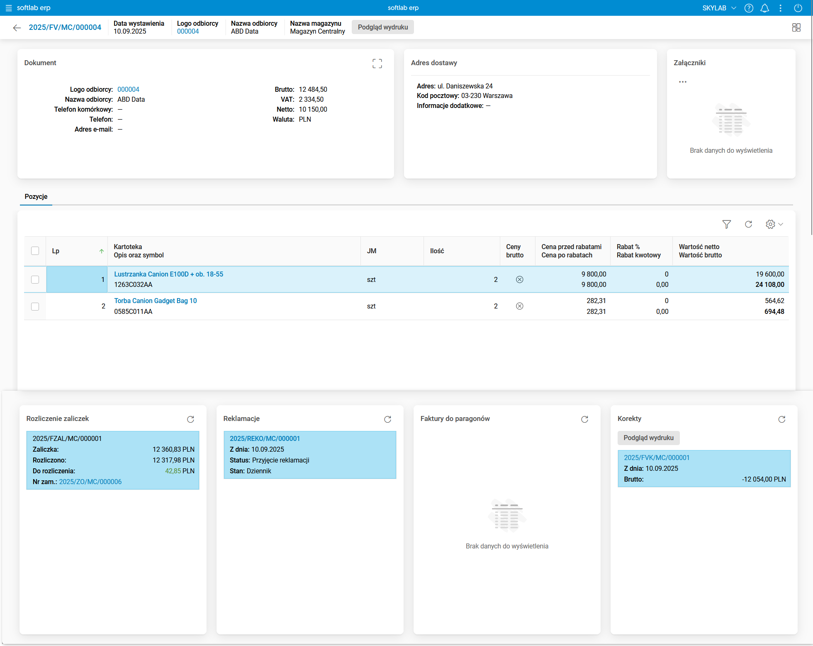This screenshot has width=813, height=646.
Task: Refresh the Rozliczenie zaliczek panel
Action: coord(190,419)
